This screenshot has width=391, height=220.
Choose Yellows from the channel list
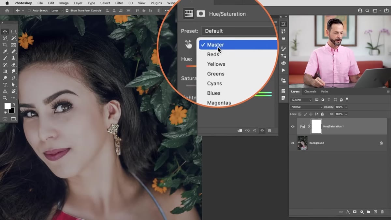click(x=216, y=64)
